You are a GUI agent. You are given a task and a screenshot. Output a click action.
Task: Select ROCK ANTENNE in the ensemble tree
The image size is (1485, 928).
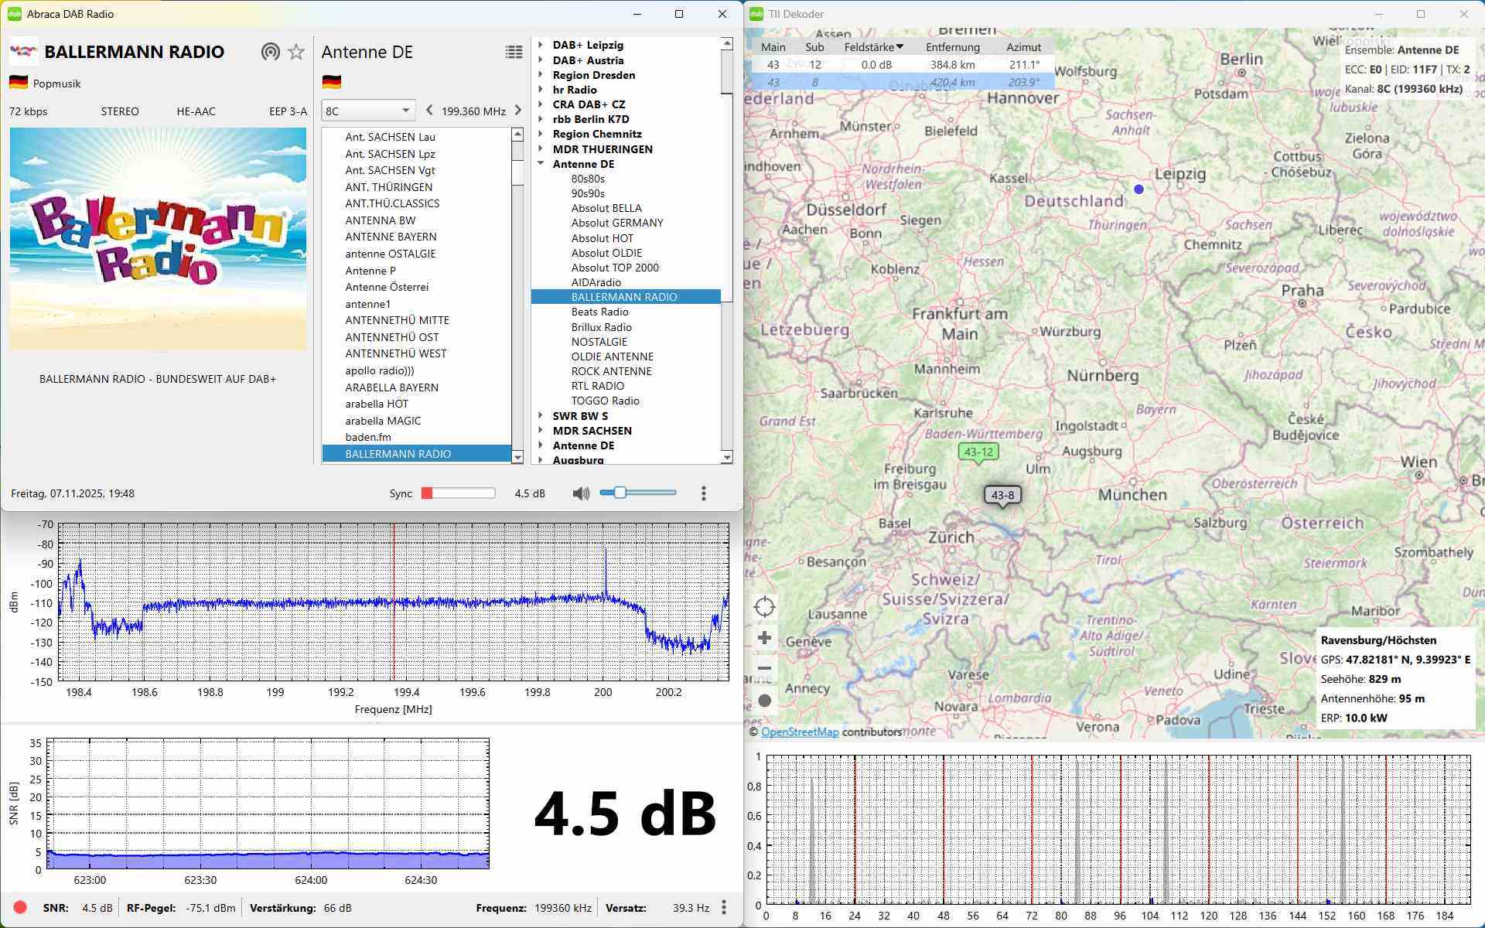coord(611,371)
